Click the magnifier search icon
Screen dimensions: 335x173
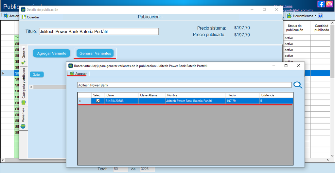click(x=298, y=85)
